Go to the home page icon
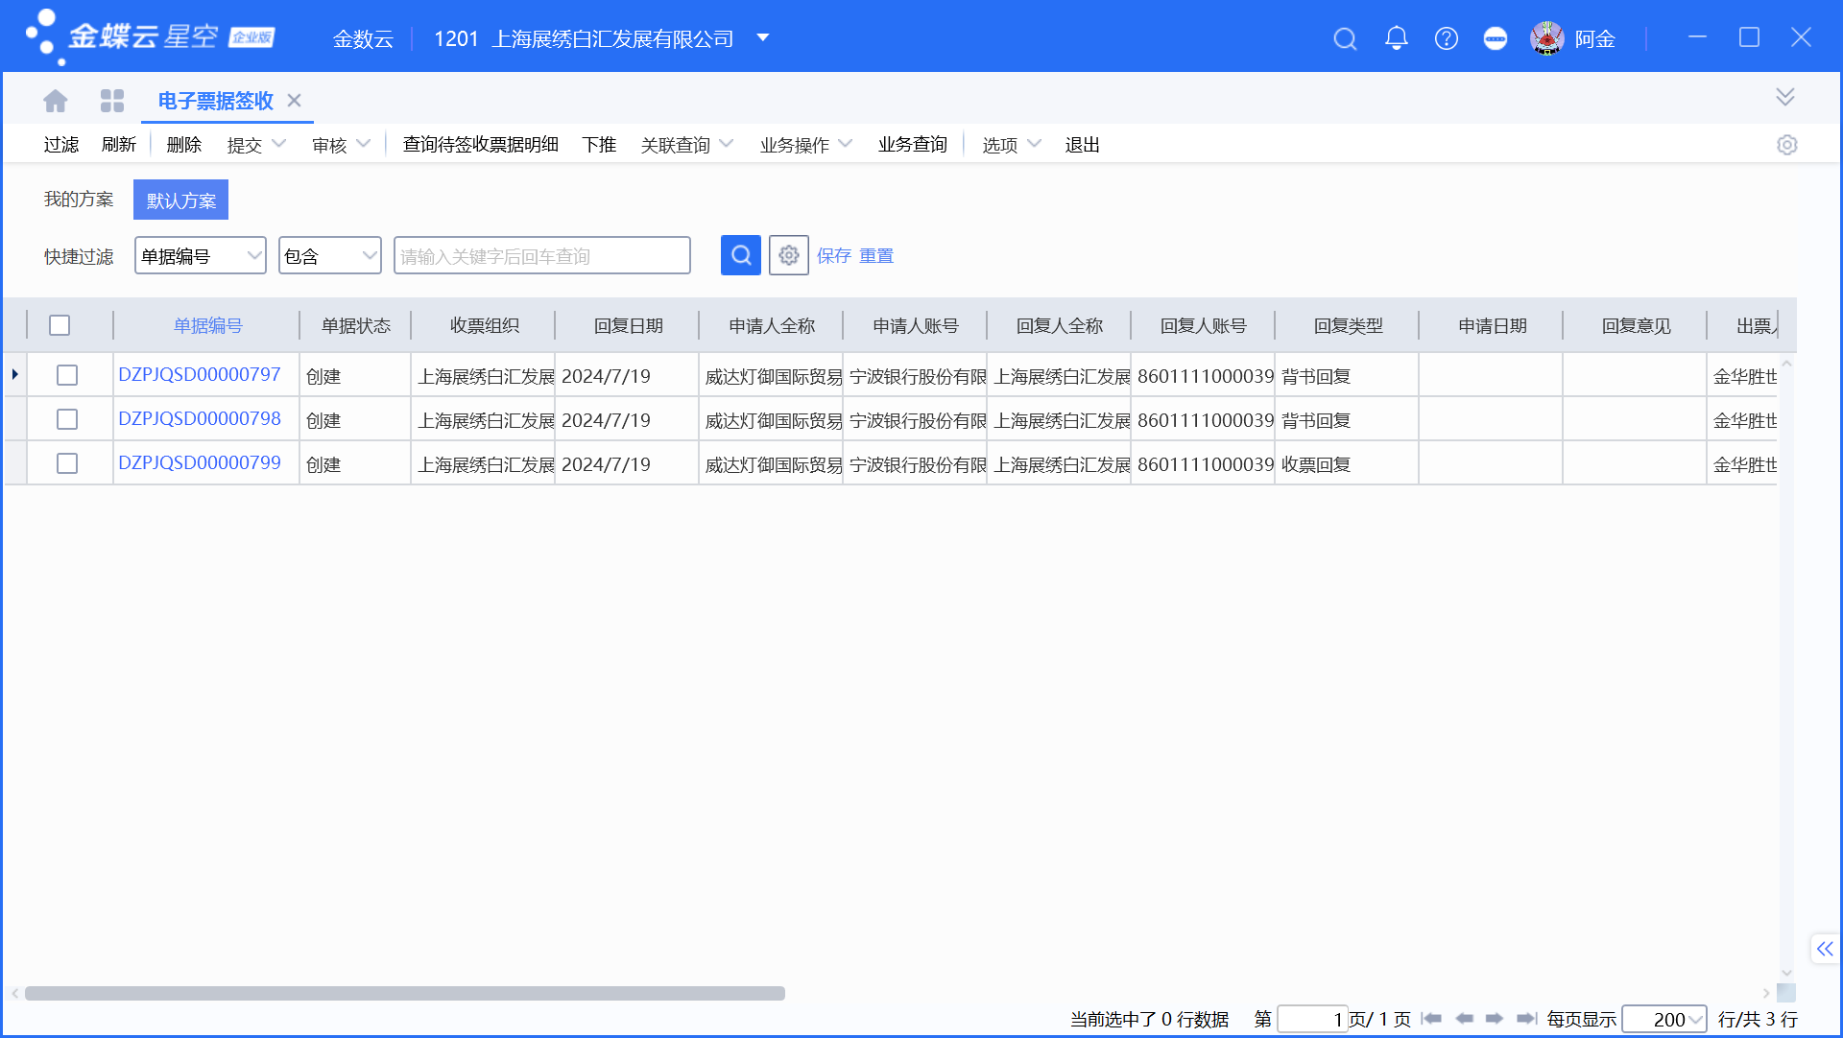The height and width of the screenshot is (1038, 1843). tap(56, 100)
